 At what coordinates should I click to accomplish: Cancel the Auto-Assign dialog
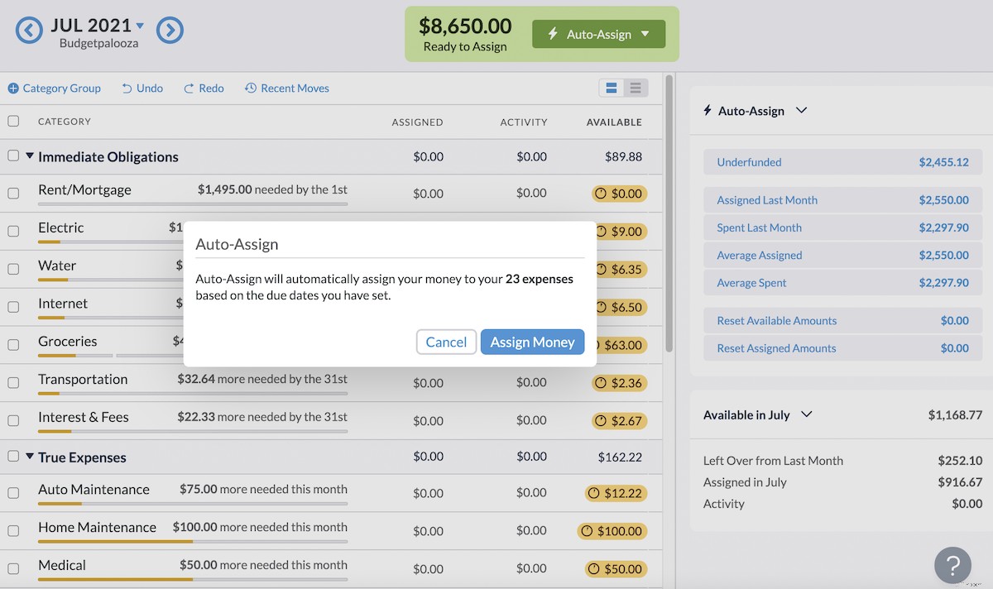(x=446, y=342)
